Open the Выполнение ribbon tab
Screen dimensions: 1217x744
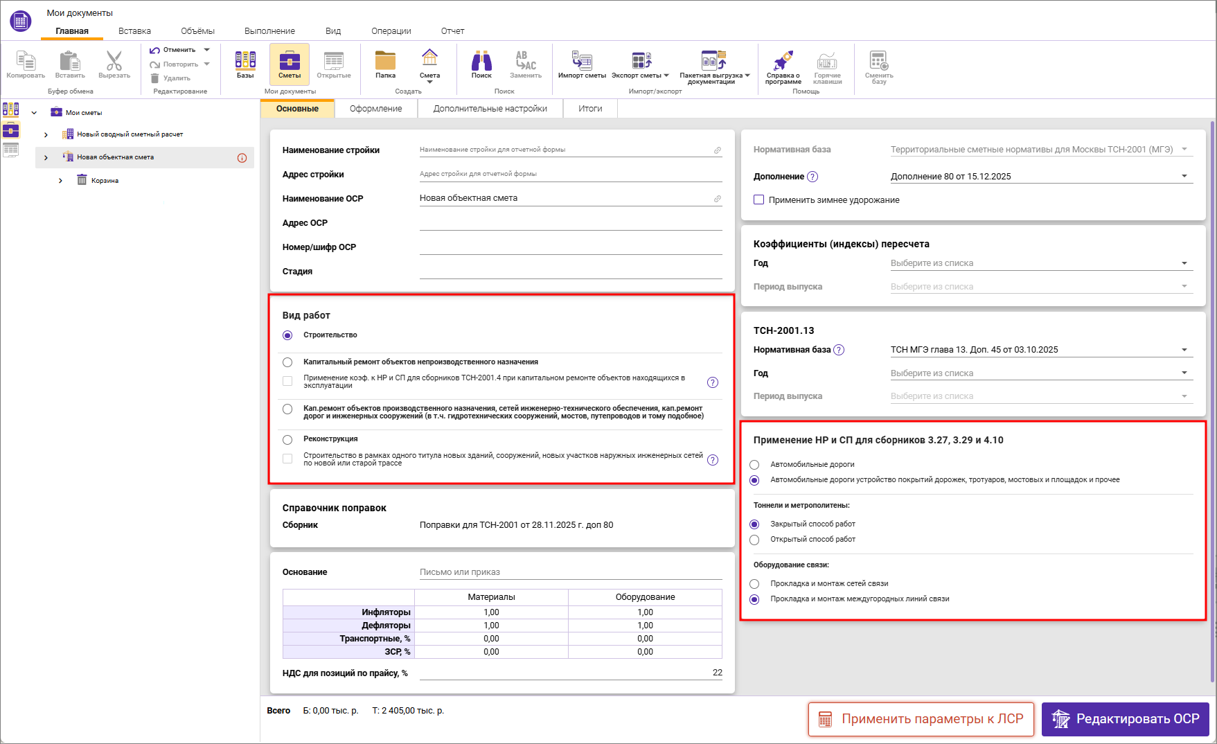(269, 31)
